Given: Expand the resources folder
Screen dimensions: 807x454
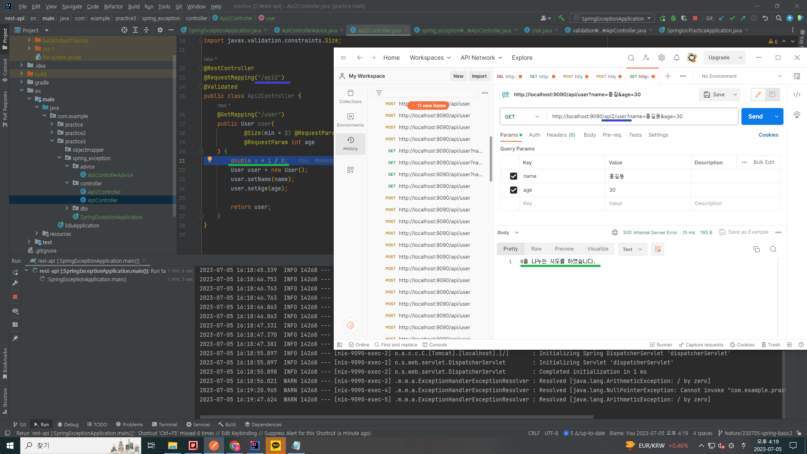Looking at the screenshot, I should [x=37, y=234].
